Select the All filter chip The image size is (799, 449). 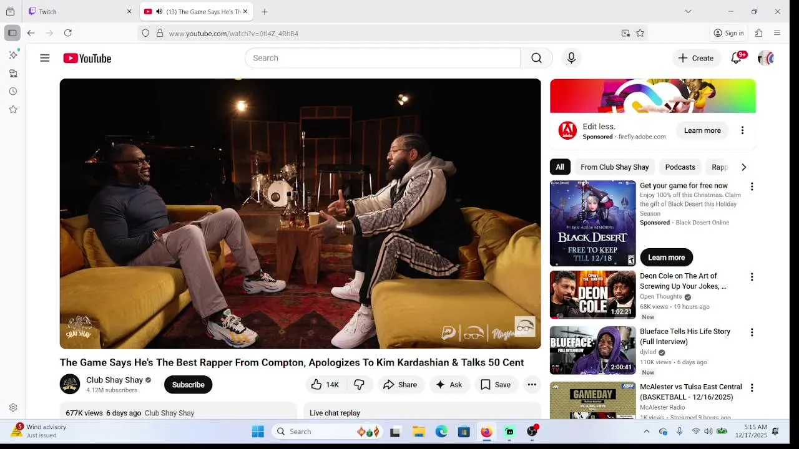pos(560,167)
